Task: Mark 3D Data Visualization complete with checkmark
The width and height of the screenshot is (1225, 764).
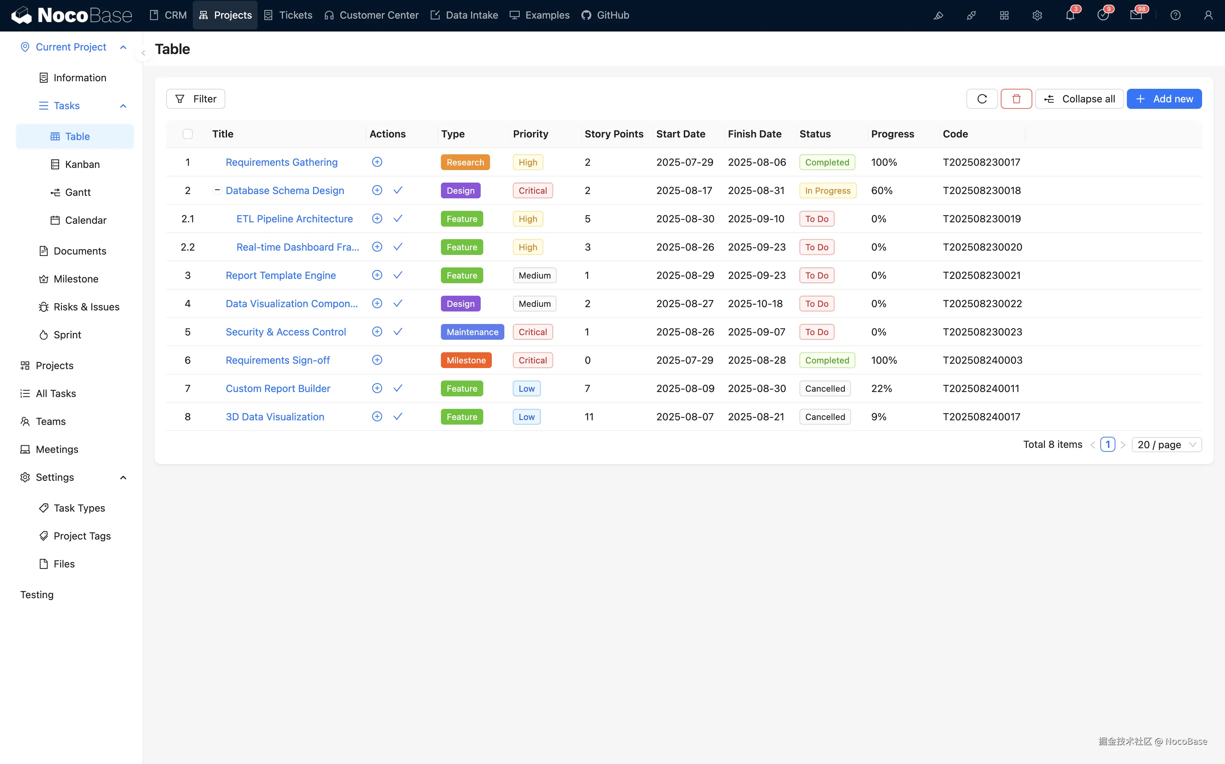Action: tap(398, 417)
